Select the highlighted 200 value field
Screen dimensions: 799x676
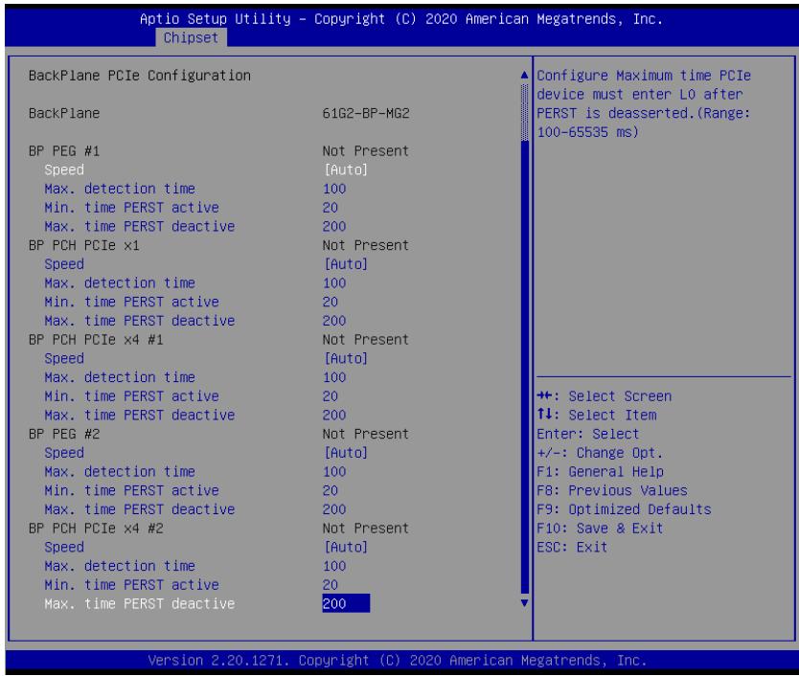[x=346, y=603]
